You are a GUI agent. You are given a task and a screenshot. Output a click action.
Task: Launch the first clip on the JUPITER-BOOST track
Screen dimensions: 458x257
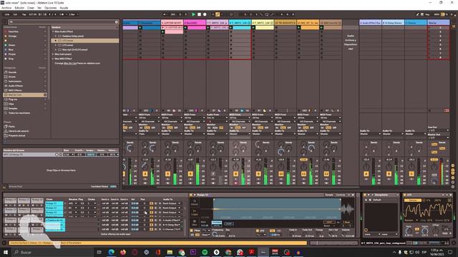click(162, 28)
